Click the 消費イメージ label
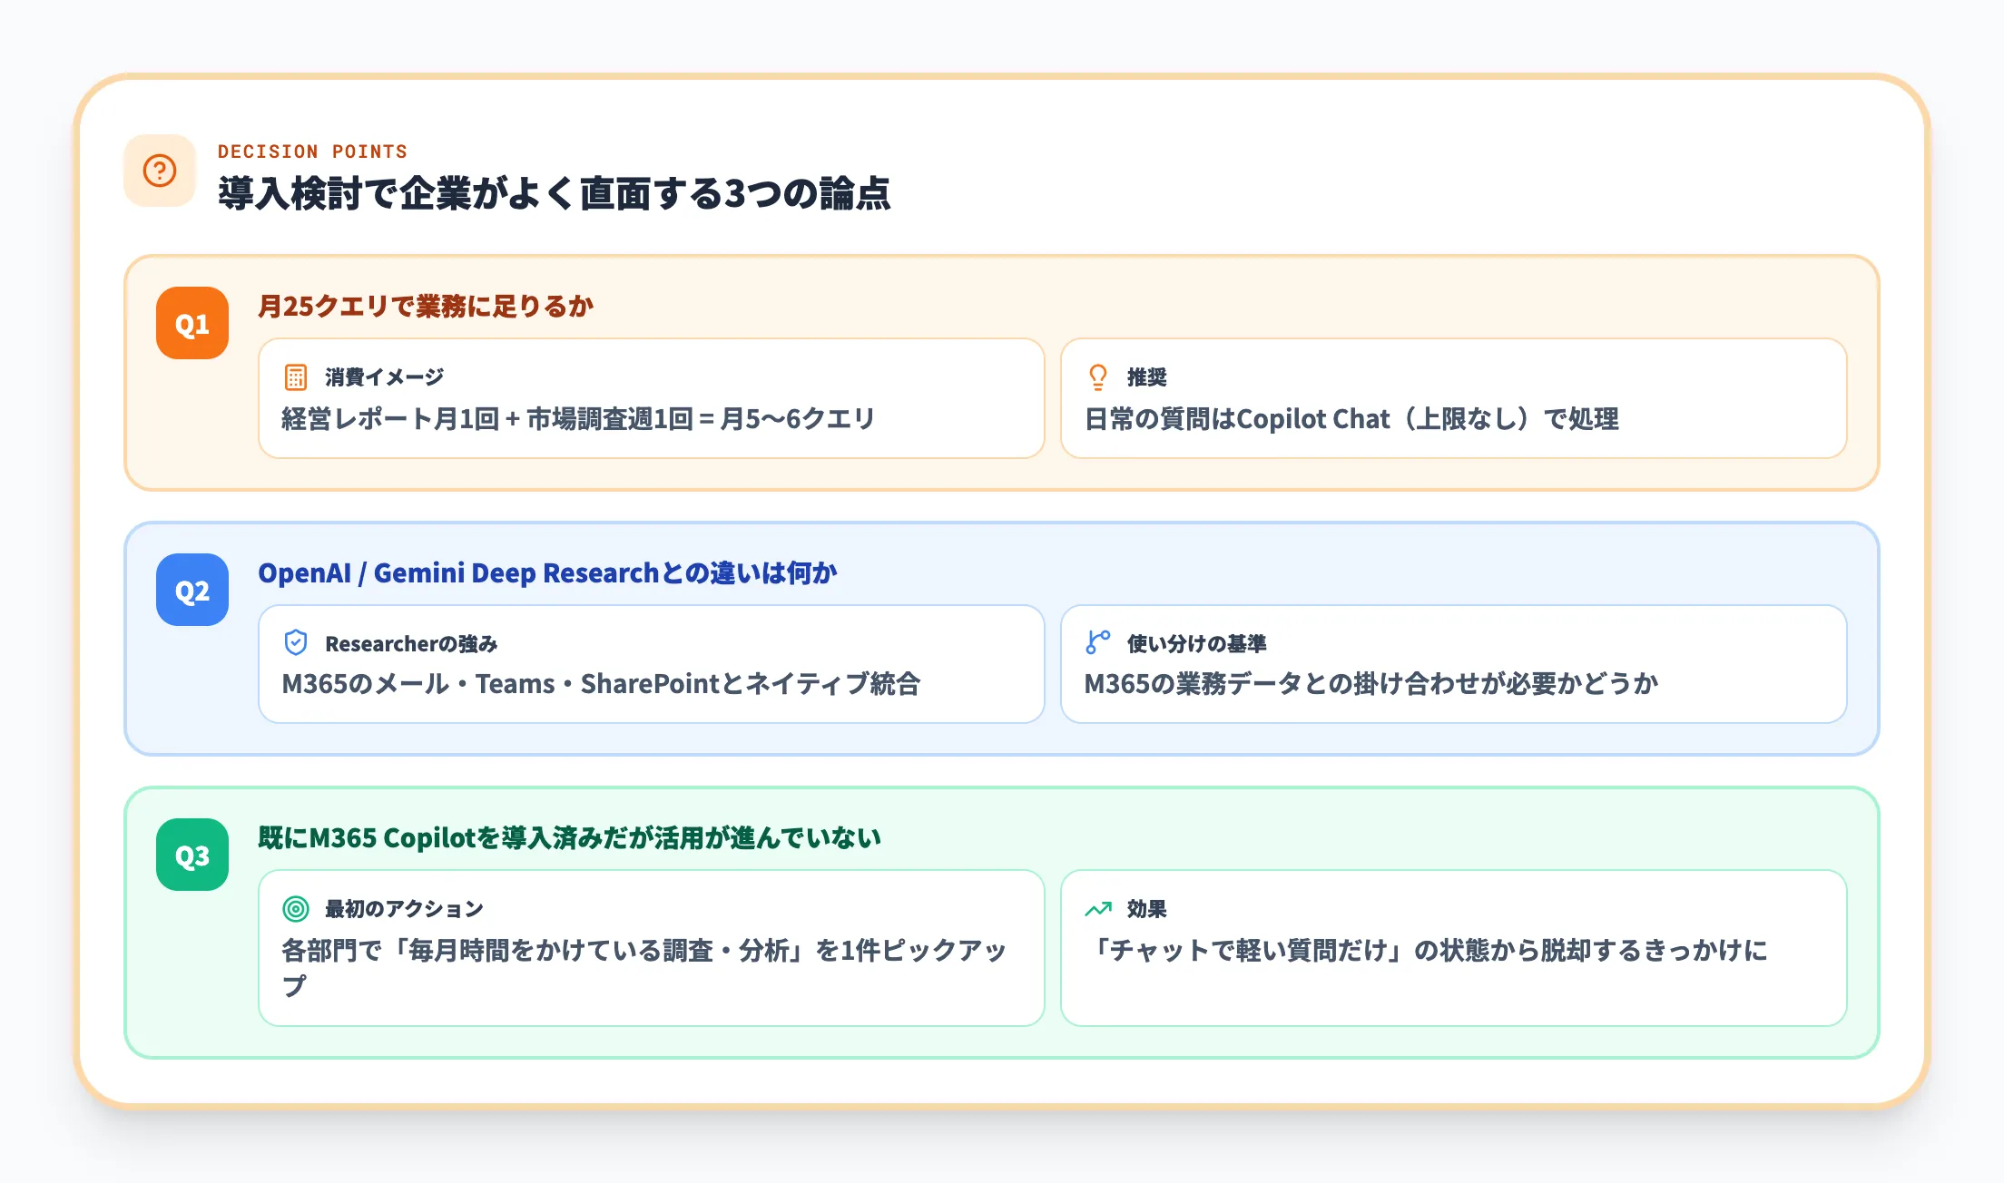 click(385, 376)
